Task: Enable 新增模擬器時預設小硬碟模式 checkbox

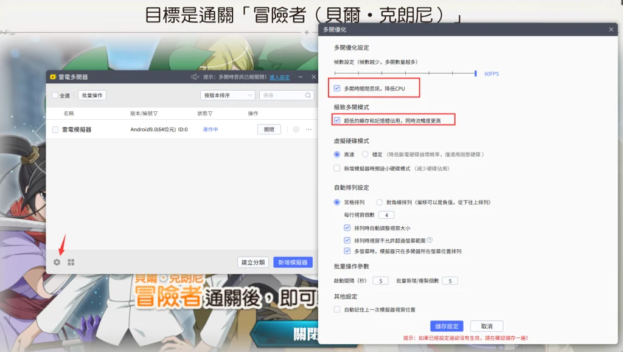Action: [x=337, y=168]
